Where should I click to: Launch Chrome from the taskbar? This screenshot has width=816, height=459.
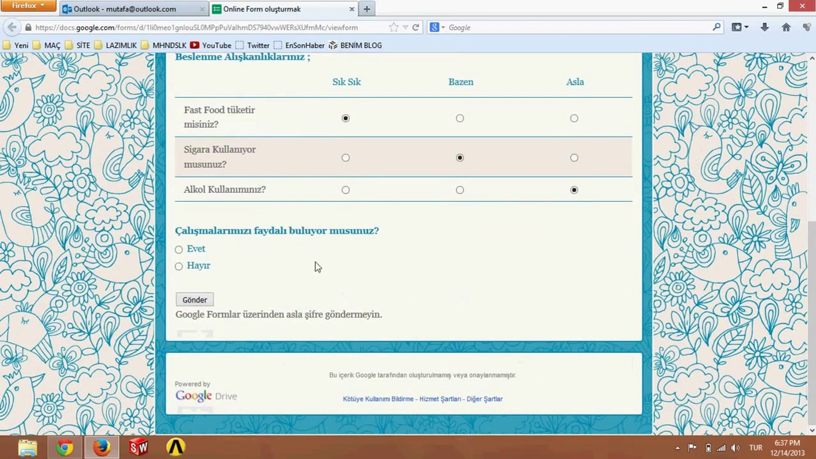(65, 447)
